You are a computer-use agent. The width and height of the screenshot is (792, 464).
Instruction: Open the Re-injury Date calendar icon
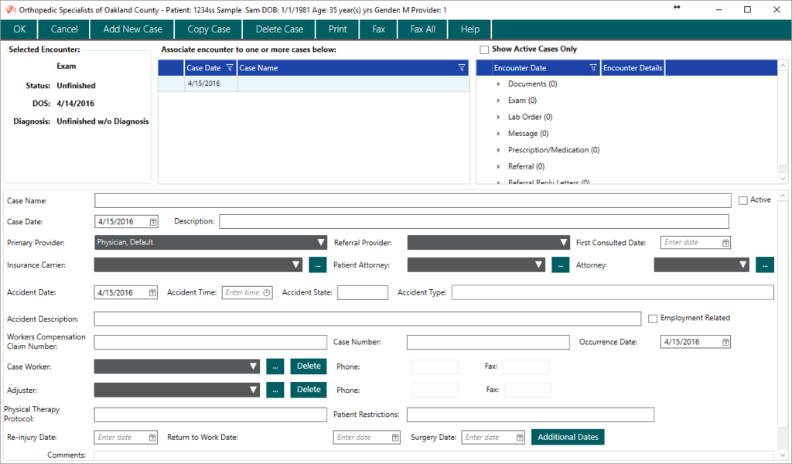(x=152, y=437)
